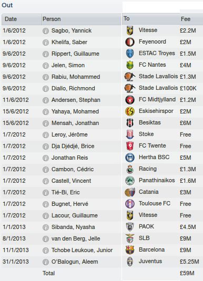Click info icon beside Sagbo, Yannick
203x281 pixels.
pos(46,31)
